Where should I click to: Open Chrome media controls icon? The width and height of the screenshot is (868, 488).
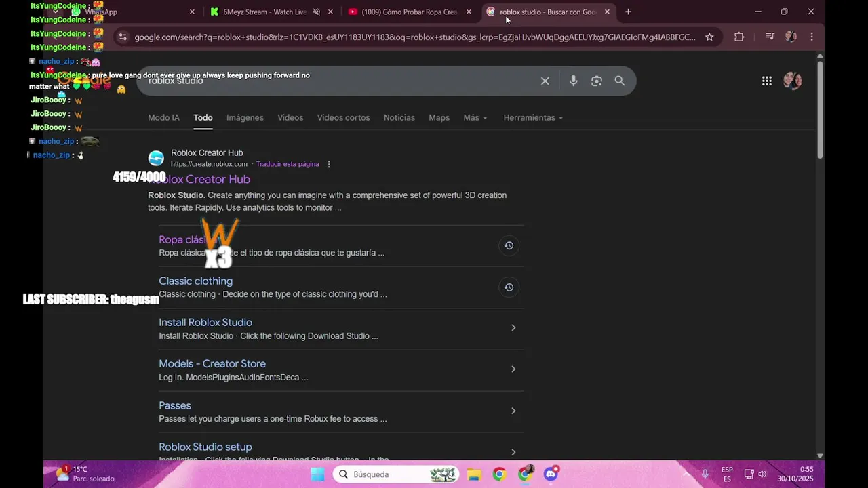pos(770,37)
